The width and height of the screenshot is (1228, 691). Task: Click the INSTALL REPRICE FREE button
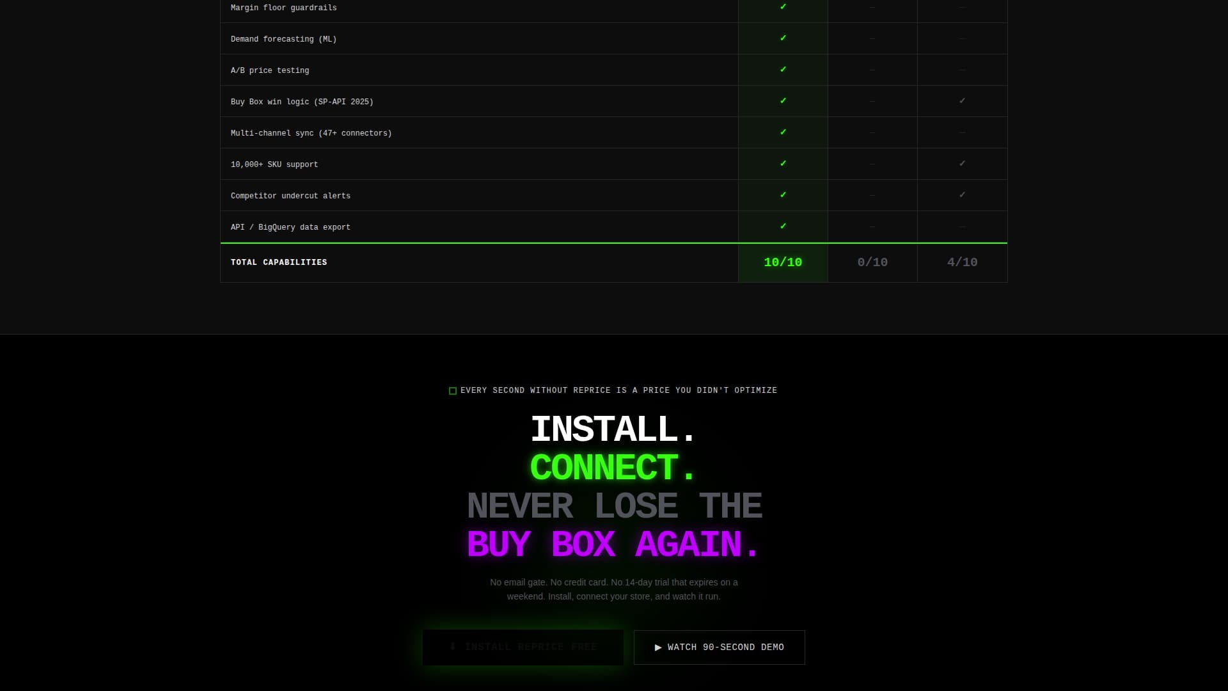click(x=523, y=647)
